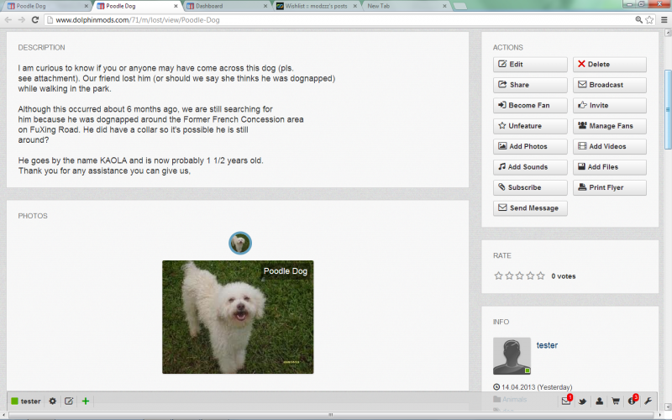Click the browser zoom magnifier icon
This screenshot has height=420, width=672.
(x=638, y=19)
